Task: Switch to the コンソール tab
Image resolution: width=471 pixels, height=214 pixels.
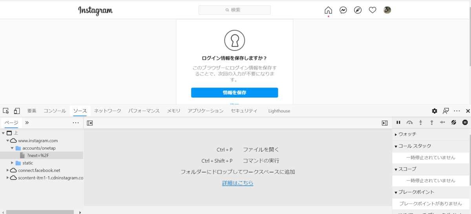Action: tap(55, 111)
